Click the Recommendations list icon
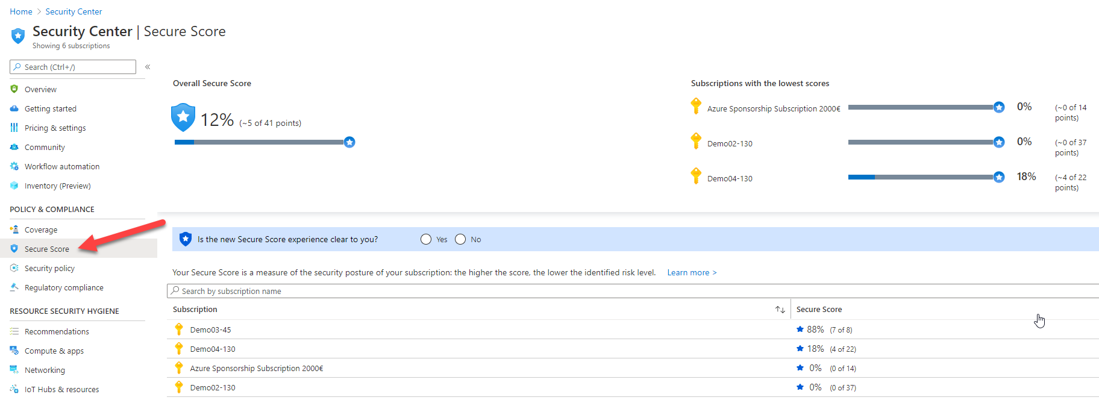Screen dimensions: 1099x400 click(x=14, y=331)
